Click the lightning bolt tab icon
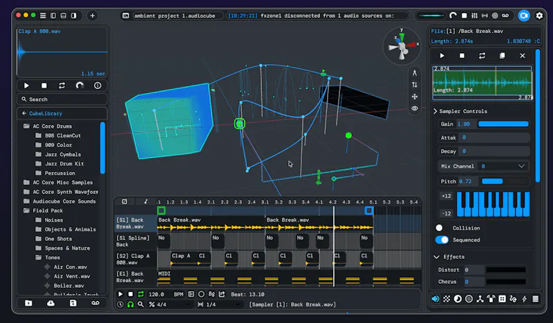The height and width of the screenshot is (323, 553). 525,299
